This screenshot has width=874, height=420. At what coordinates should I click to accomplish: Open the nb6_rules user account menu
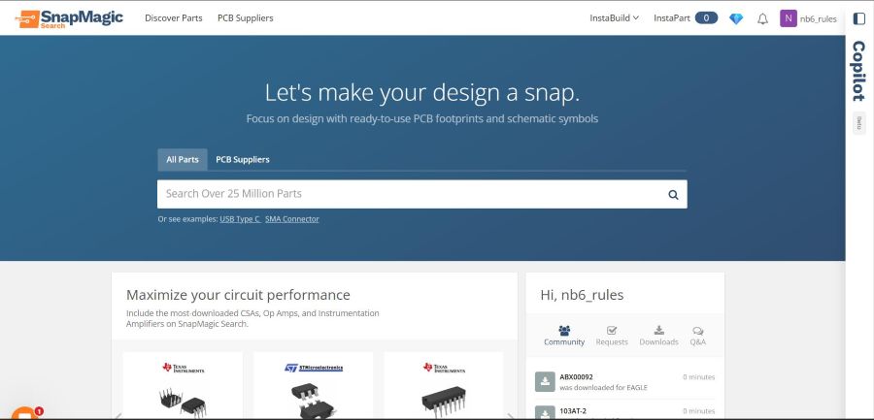pyautogui.click(x=809, y=18)
